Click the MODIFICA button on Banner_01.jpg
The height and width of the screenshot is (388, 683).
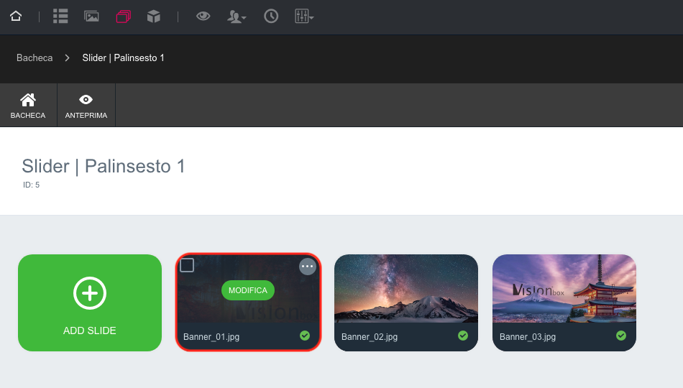click(248, 290)
